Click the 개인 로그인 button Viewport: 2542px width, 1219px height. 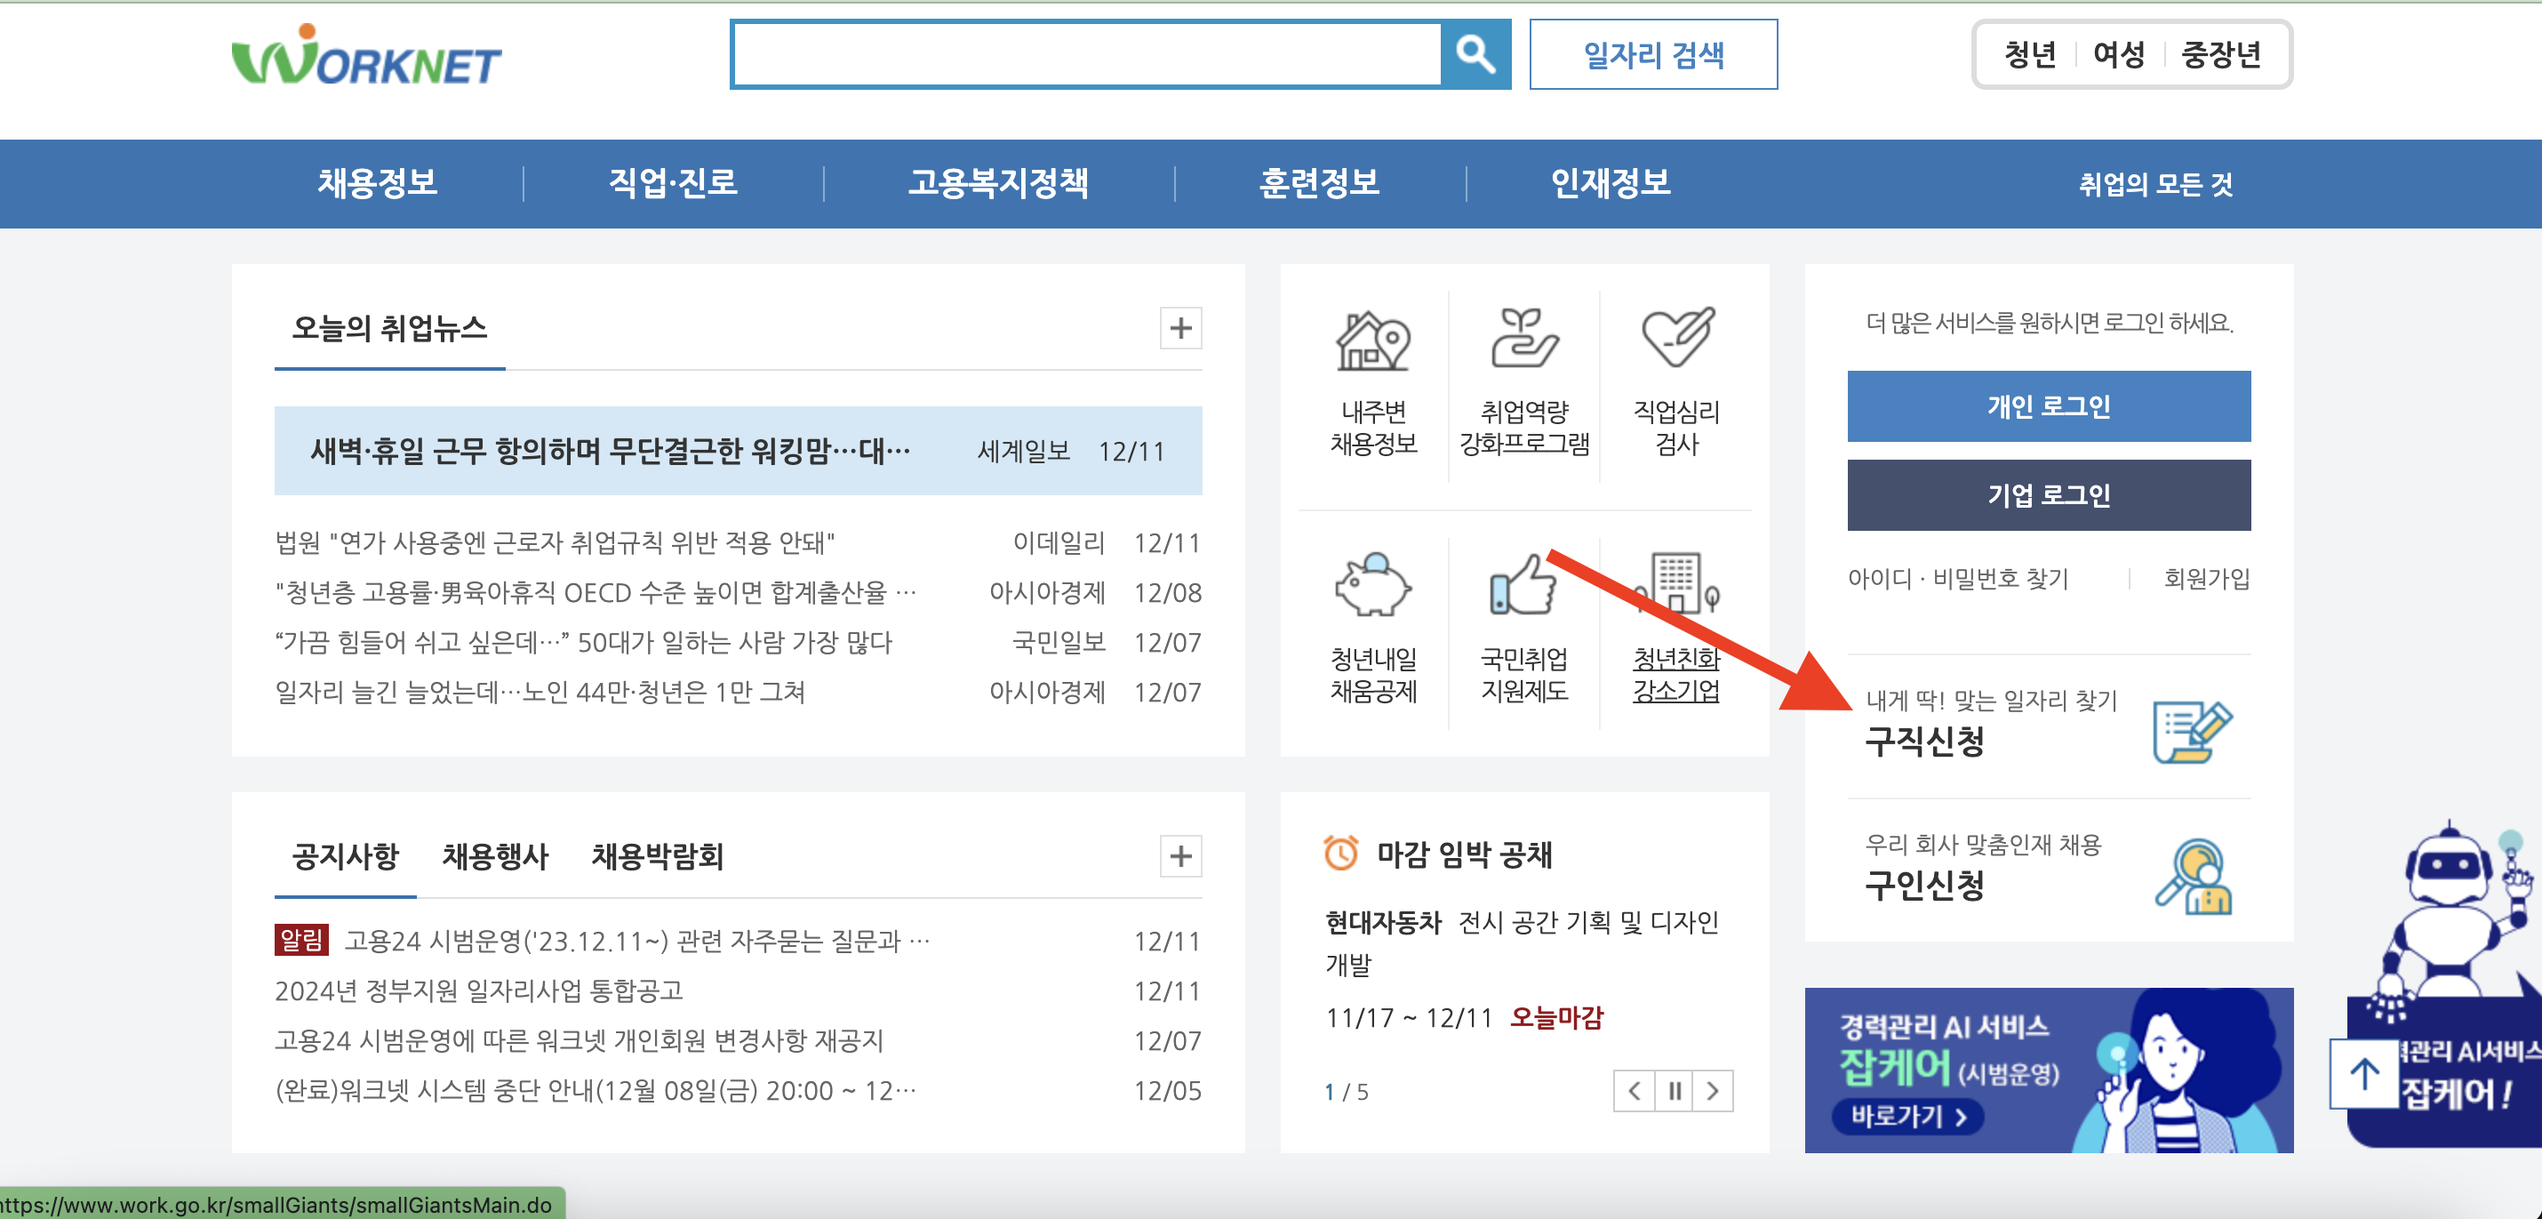(x=2049, y=405)
